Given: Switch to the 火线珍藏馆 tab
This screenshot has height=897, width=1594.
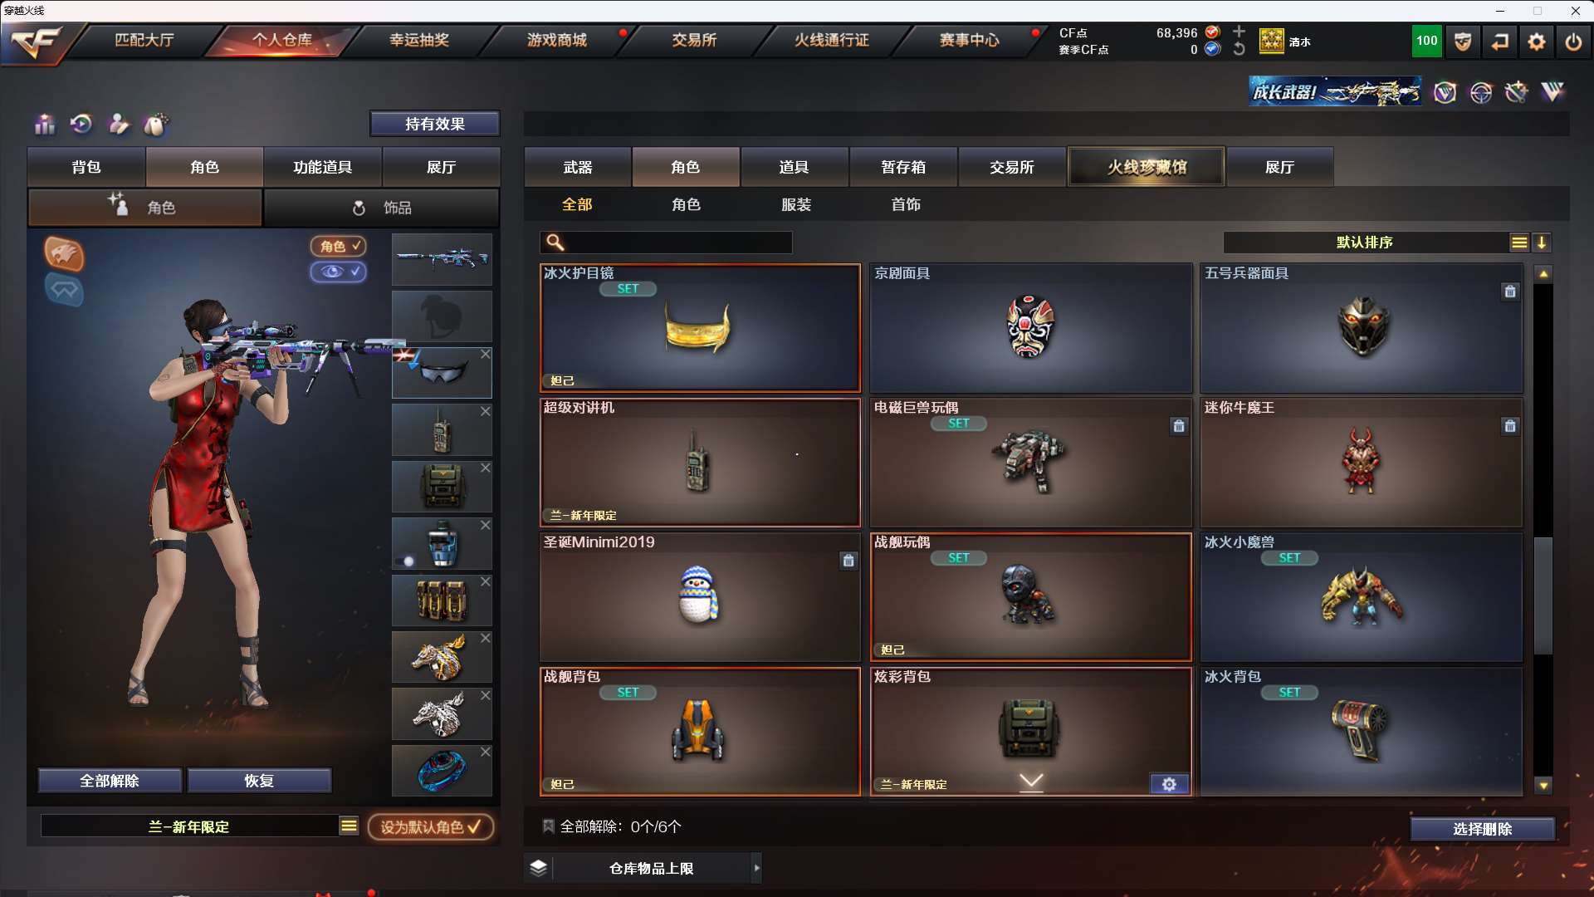Looking at the screenshot, I should coord(1146,167).
